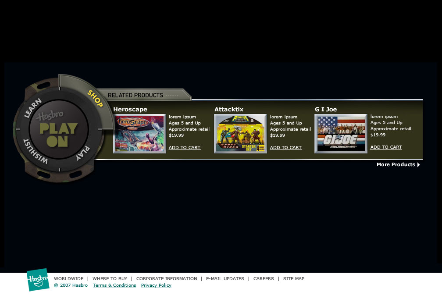Screen dimensions: 442x299
Task: Open the Heroscape product thumbnail
Action: click(139, 134)
